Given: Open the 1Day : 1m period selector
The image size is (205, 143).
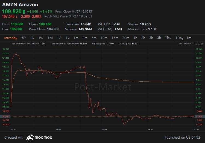Looking at the screenshot, I should (183, 38).
